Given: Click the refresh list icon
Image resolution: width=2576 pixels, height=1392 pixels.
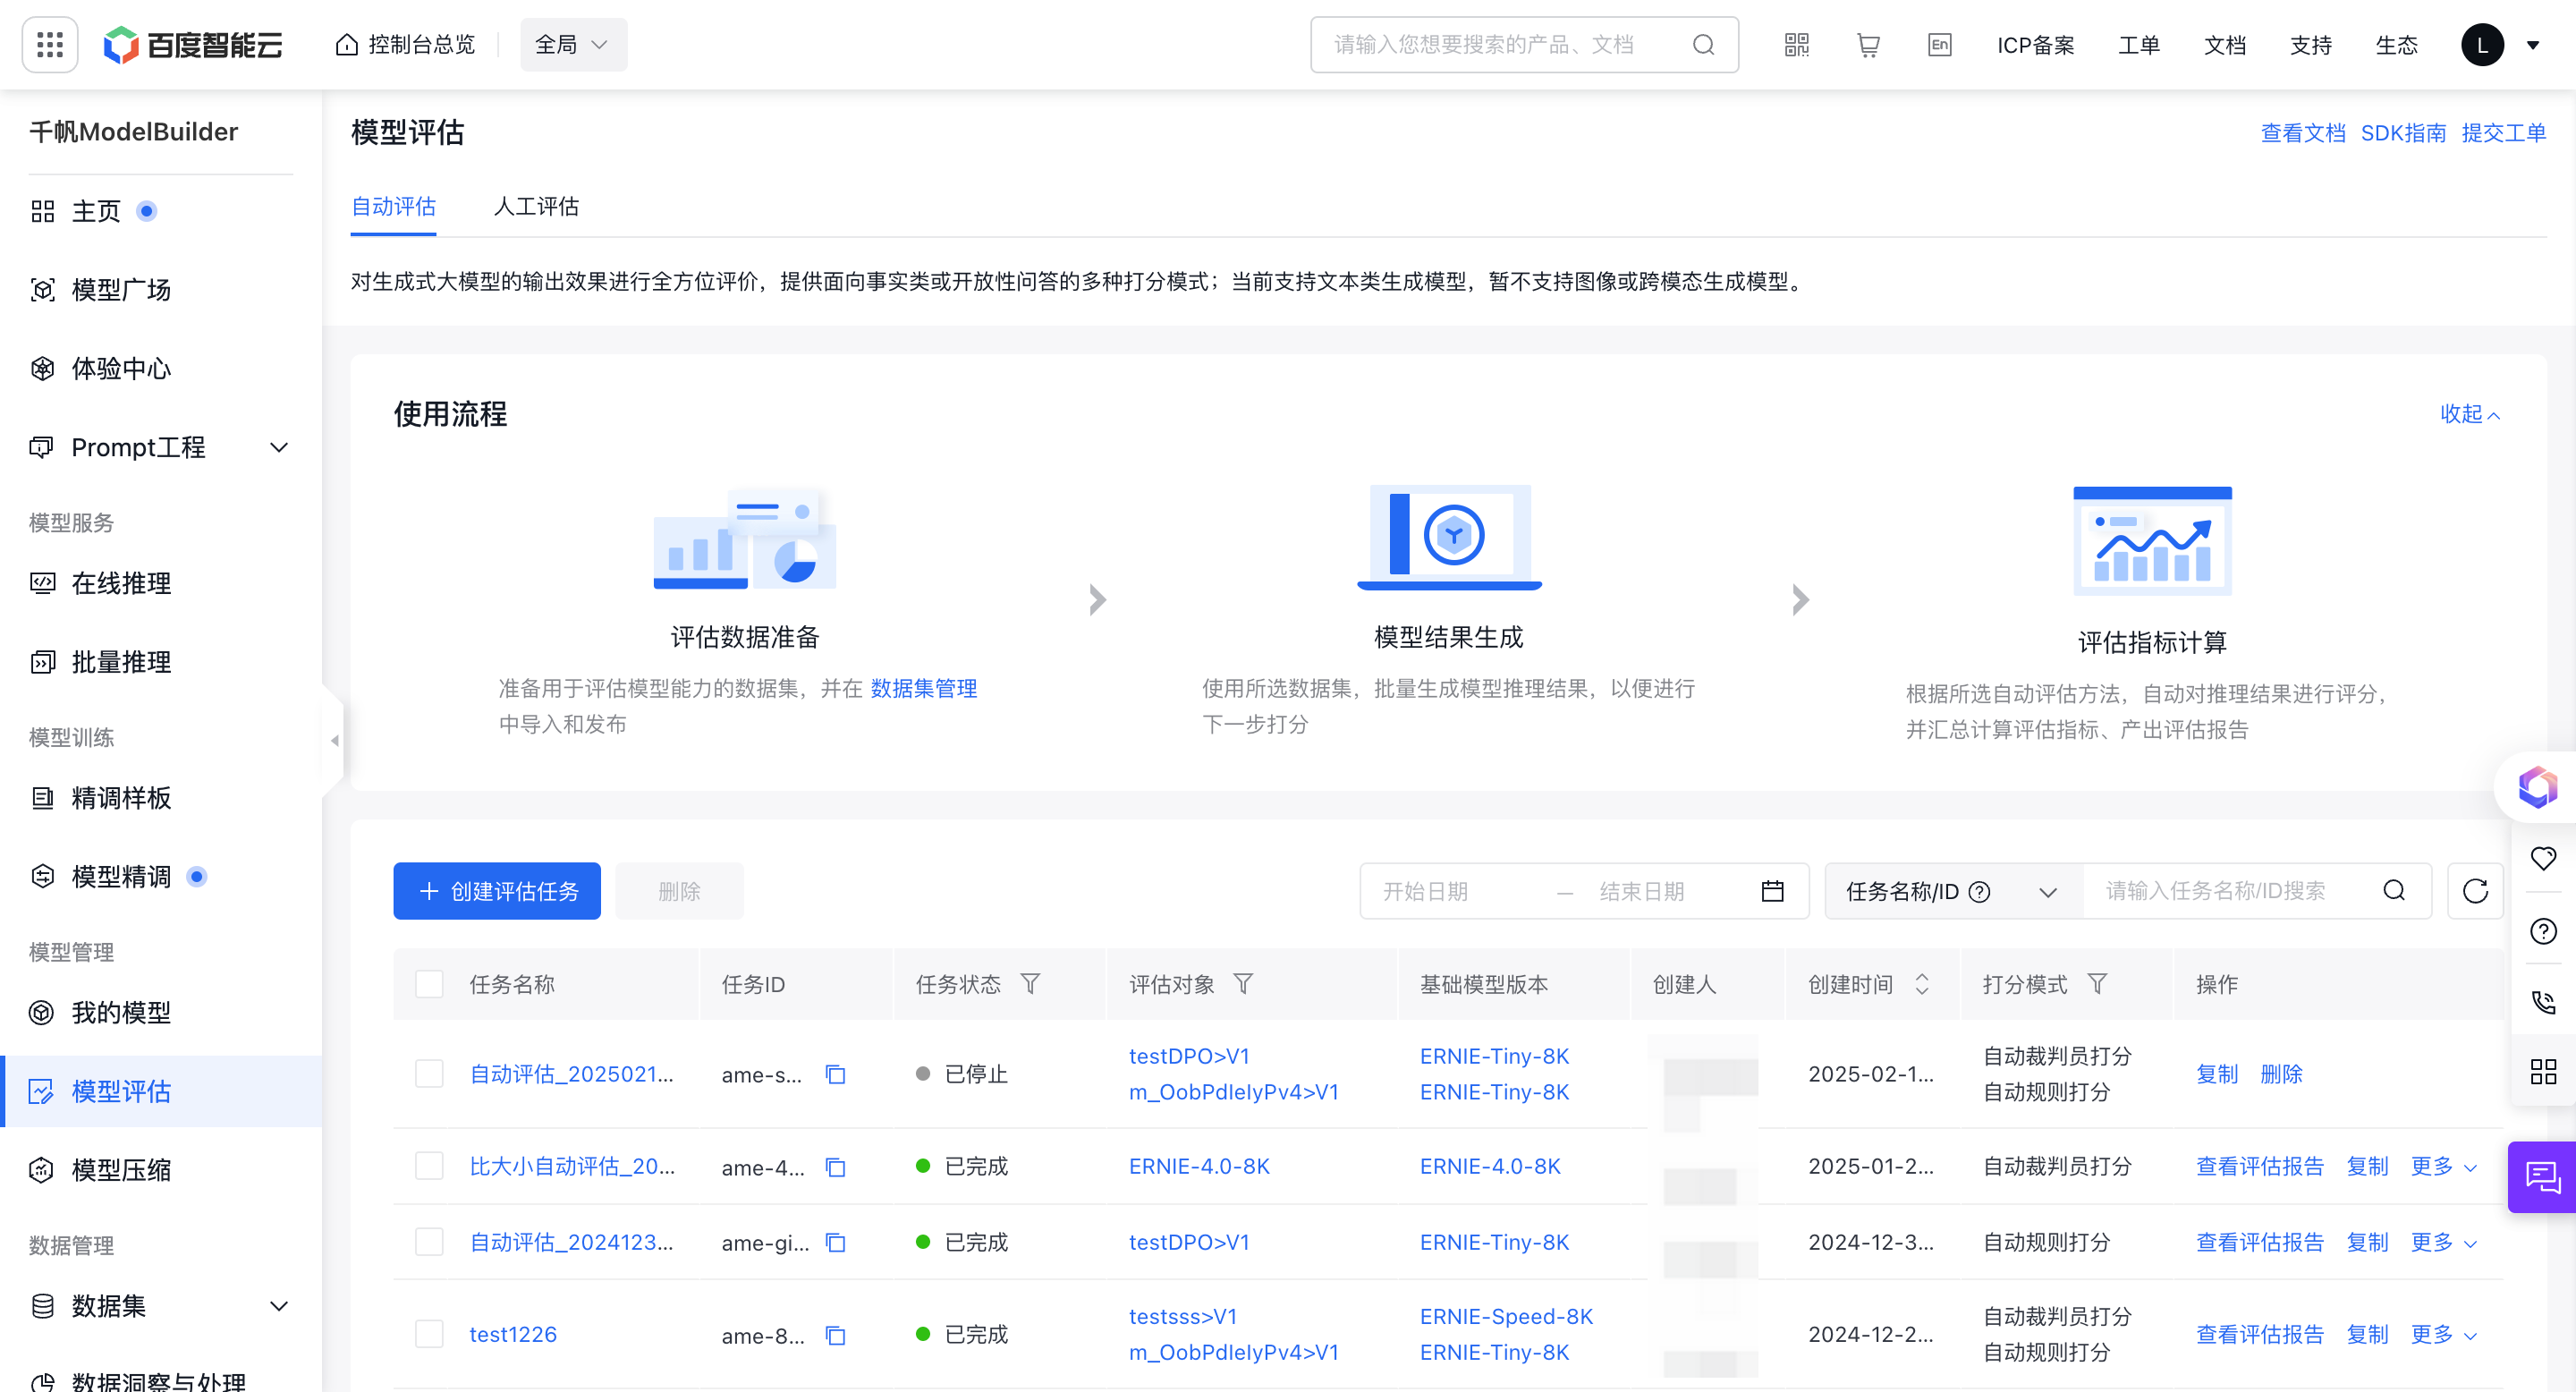Looking at the screenshot, I should point(2475,891).
